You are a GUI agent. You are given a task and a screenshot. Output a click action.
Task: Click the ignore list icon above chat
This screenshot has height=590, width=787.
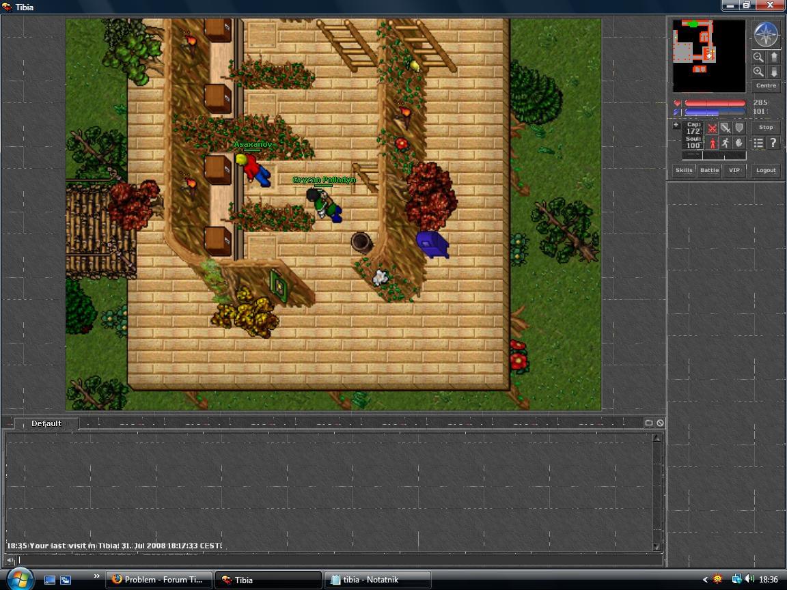660,423
